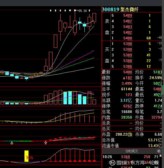
Task: Click the 涨跌 value ▲182
Action: (127, 78)
